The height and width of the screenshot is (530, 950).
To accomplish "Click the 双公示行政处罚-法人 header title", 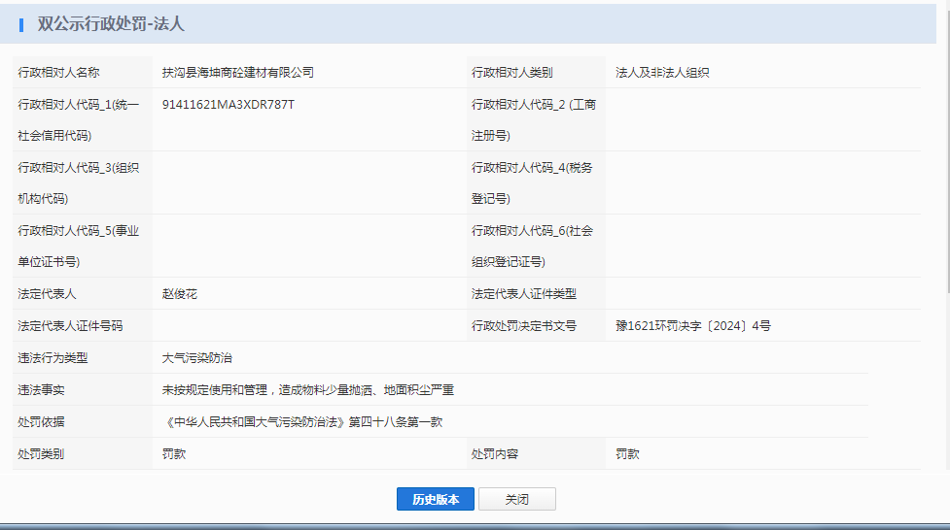I will [110, 23].
